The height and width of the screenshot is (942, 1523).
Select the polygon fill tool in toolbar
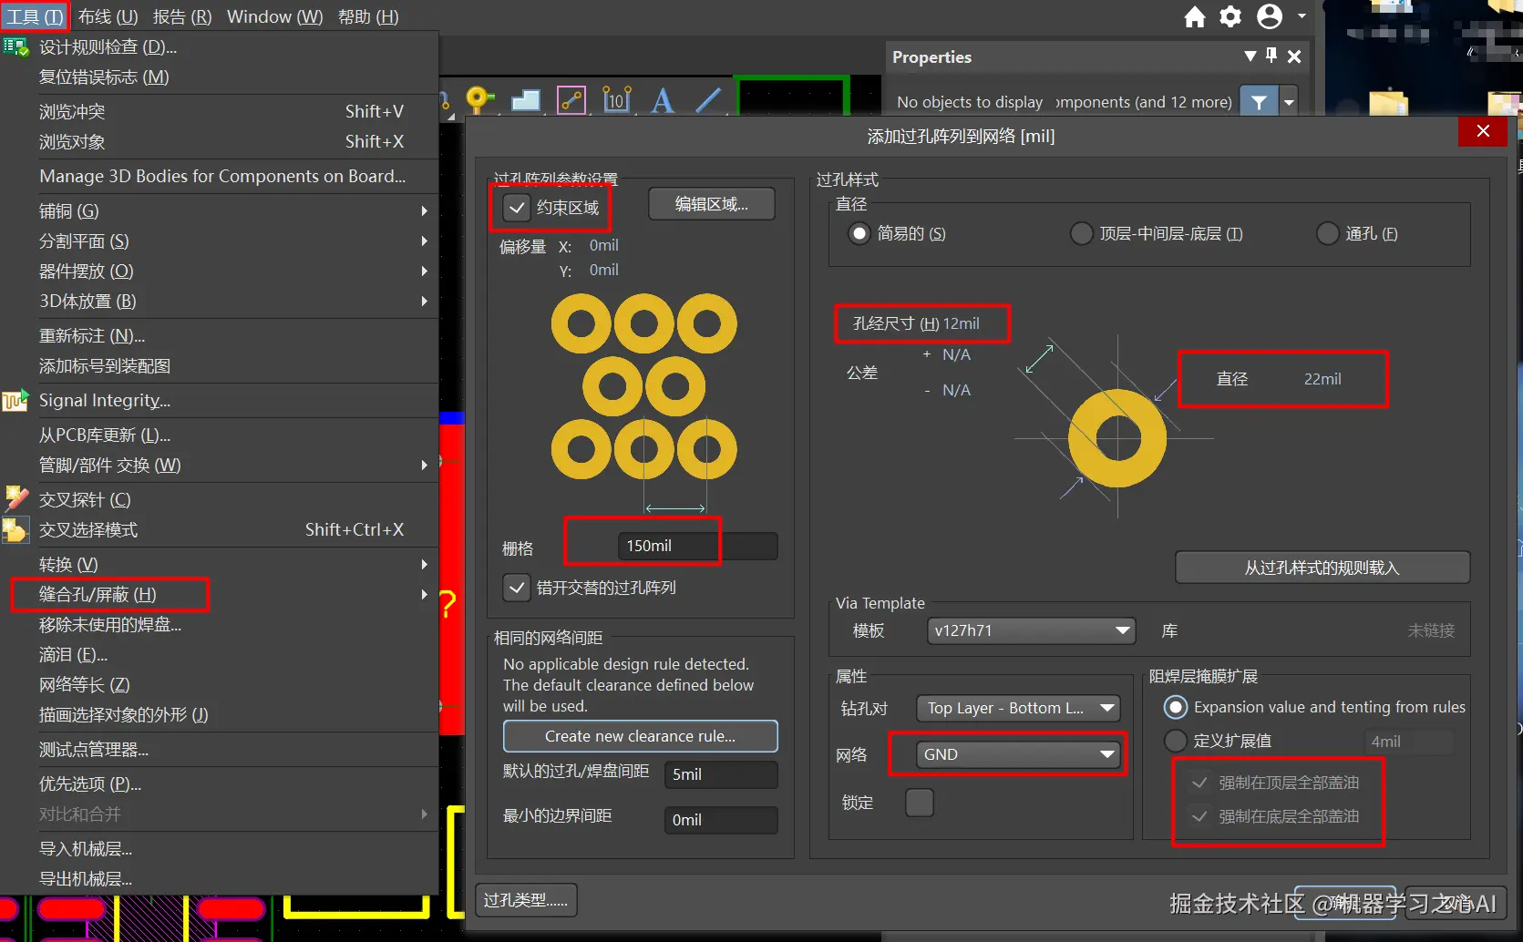(x=526, y=99)
